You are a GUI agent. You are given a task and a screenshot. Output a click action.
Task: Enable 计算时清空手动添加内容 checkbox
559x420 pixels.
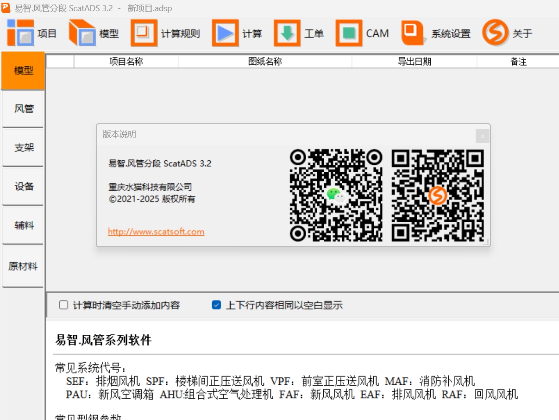click(x=64, y=305)
